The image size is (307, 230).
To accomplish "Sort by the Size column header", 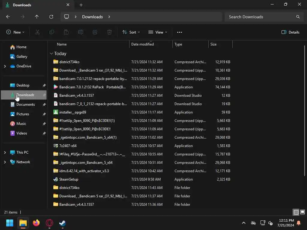I will coord(220,44).
